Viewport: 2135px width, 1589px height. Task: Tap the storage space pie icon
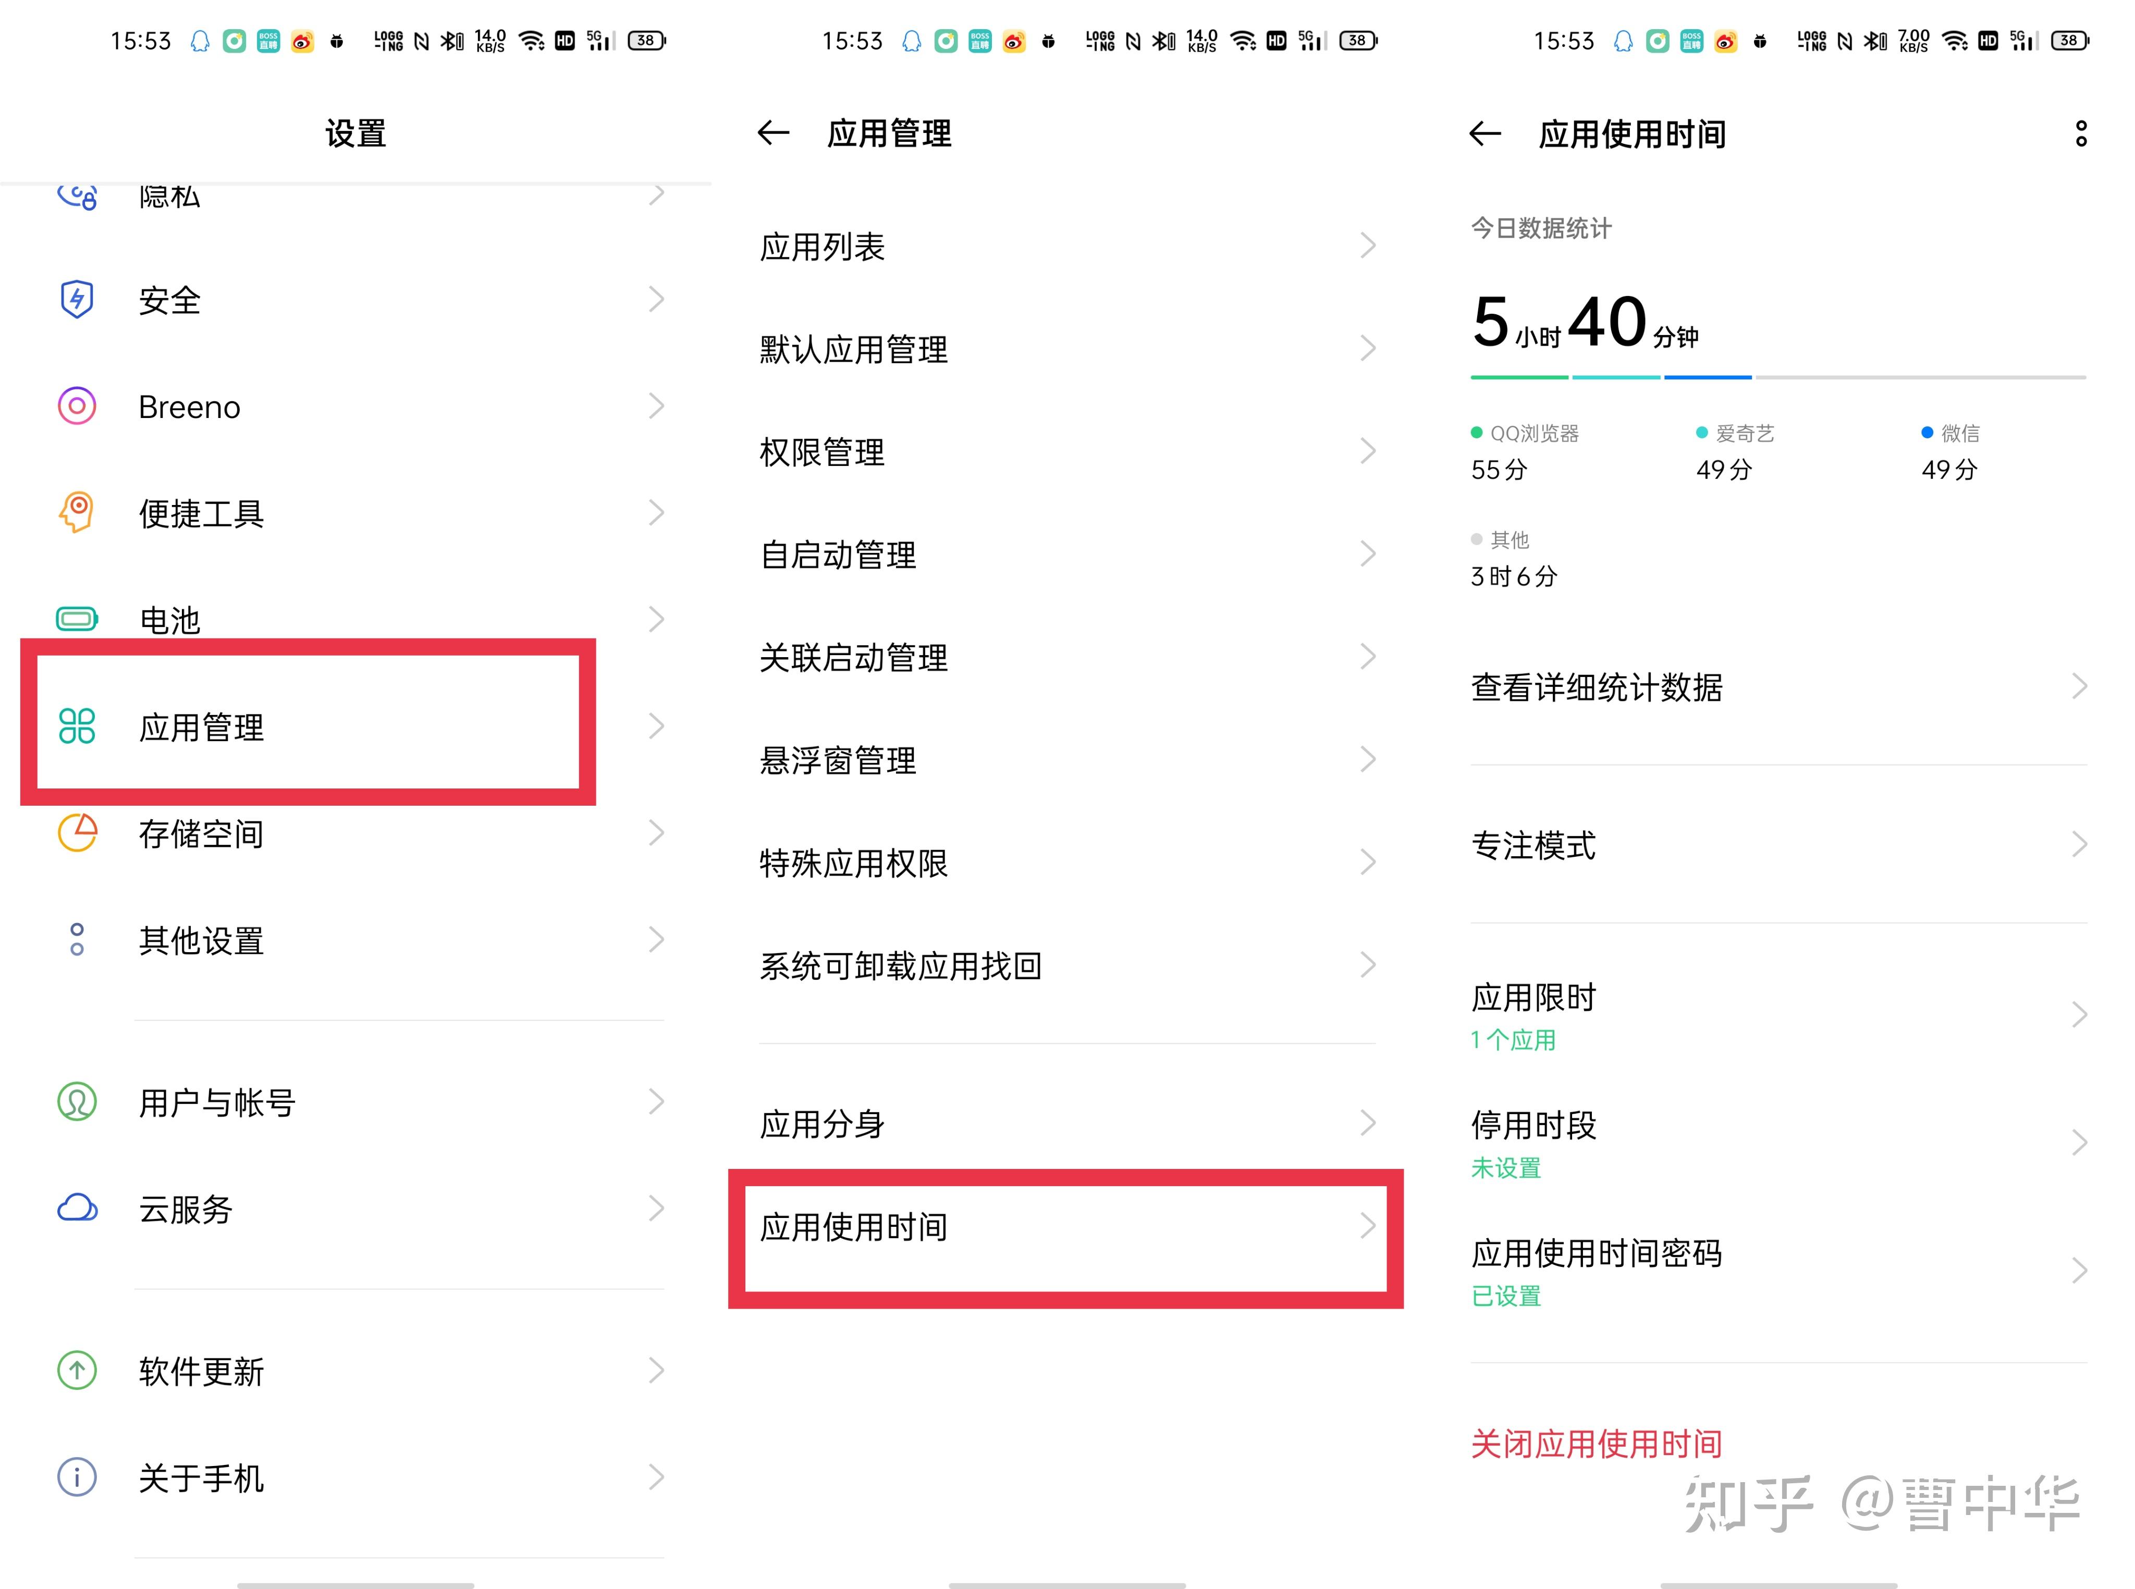[x=77, y=833]
